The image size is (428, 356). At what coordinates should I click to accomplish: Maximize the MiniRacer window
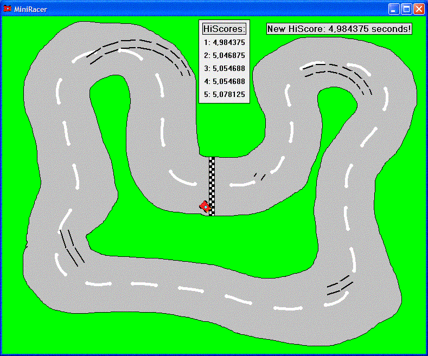[x=406, y=9]
